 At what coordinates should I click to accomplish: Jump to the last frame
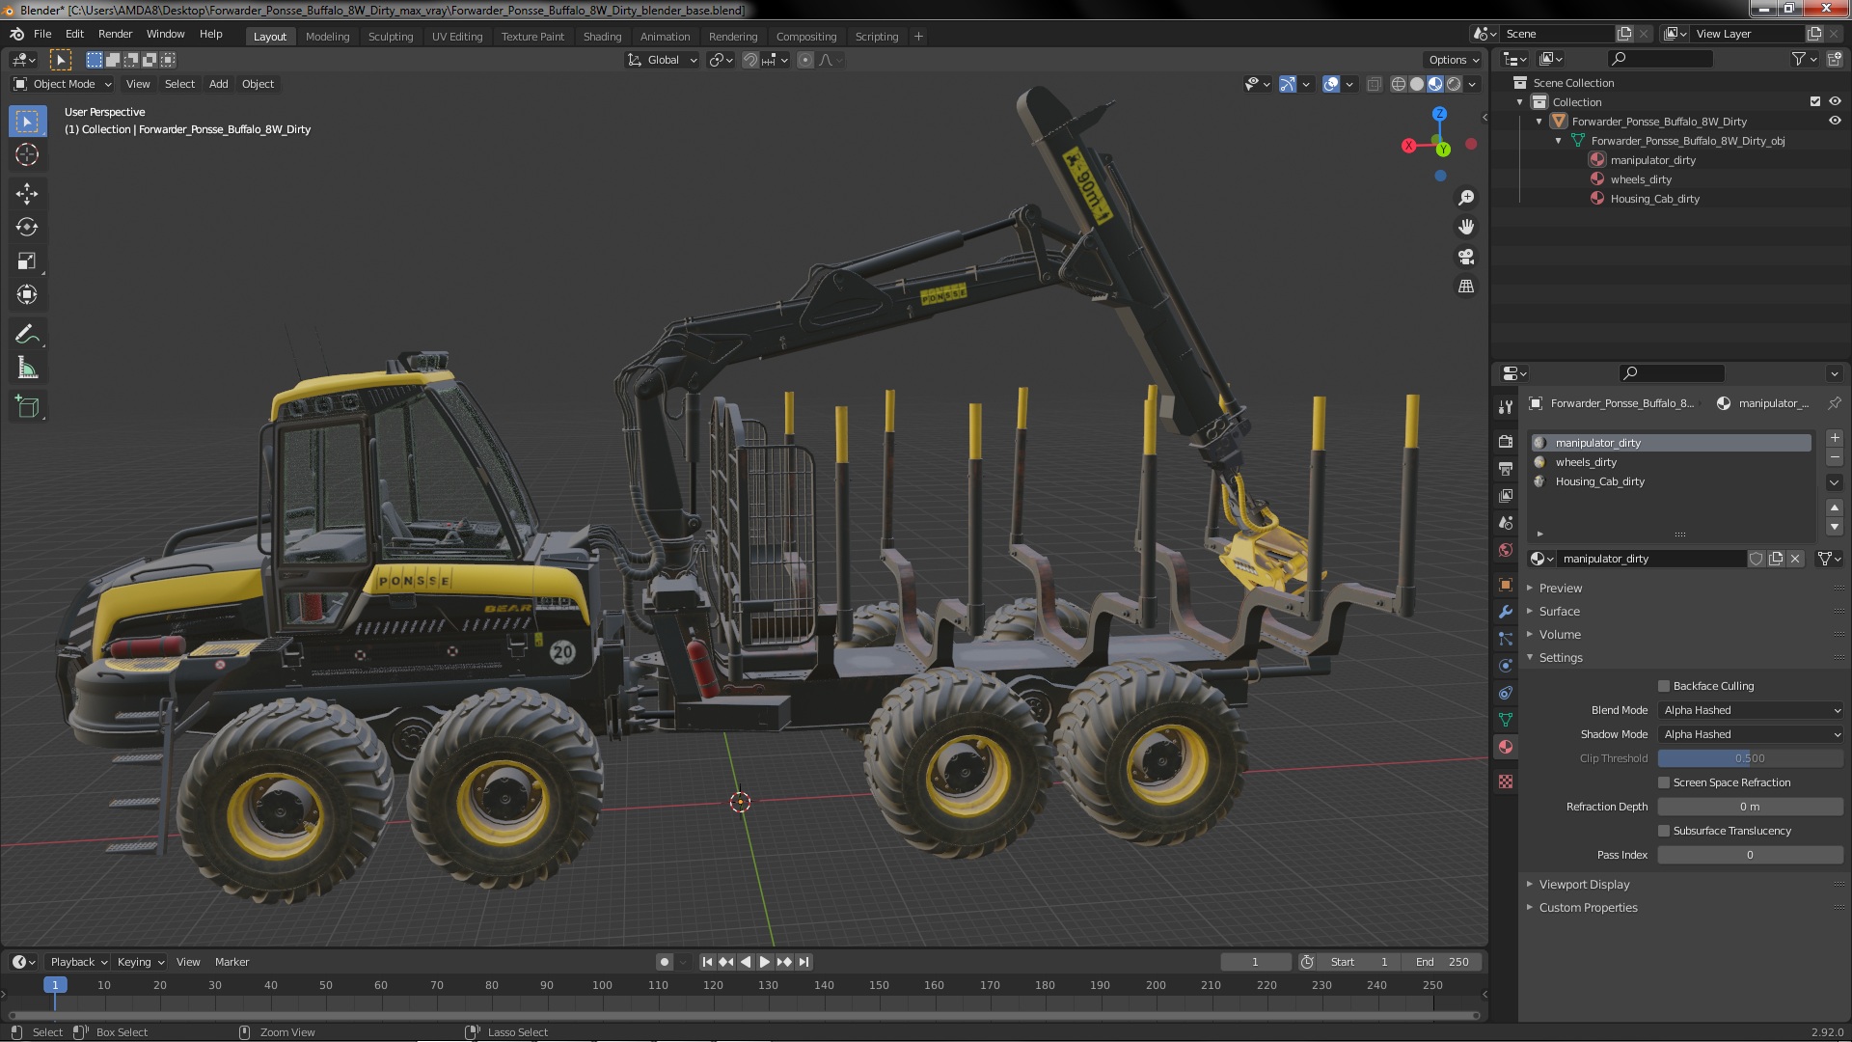click(x=803, y=962)
